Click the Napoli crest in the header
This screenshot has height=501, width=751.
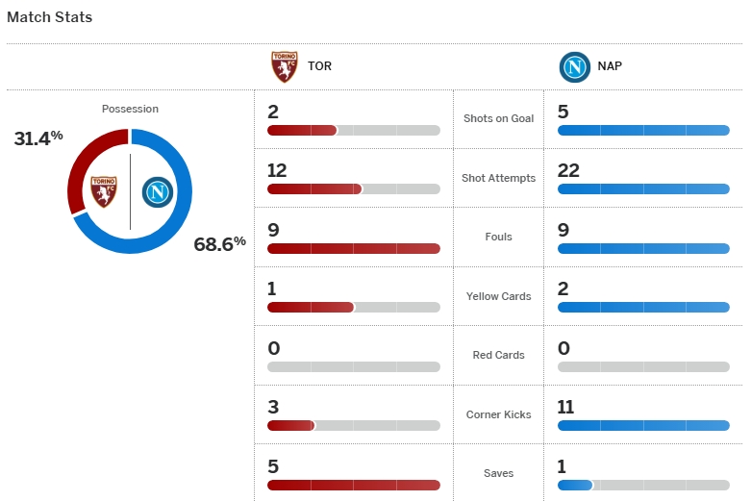[x=574, y=67]
